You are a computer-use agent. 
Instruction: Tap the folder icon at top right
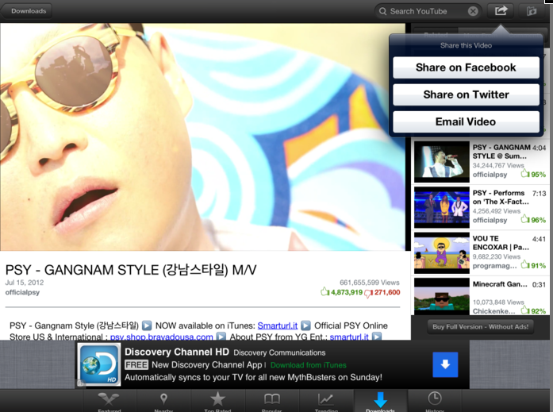tap(532, 11)
